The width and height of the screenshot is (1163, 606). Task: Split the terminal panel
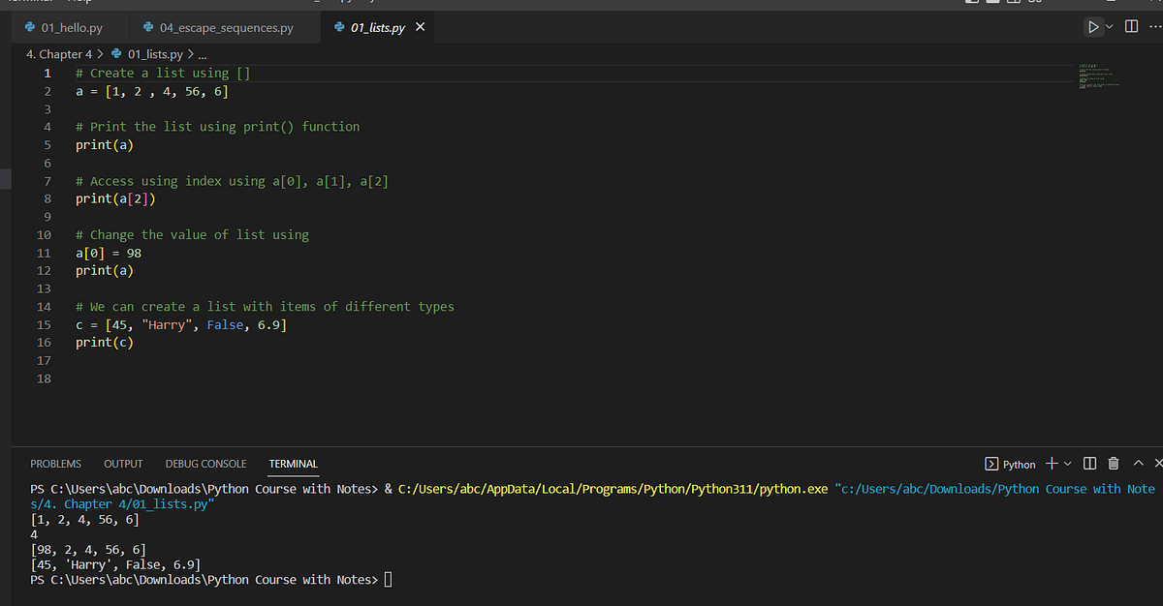pos(1090,465)
